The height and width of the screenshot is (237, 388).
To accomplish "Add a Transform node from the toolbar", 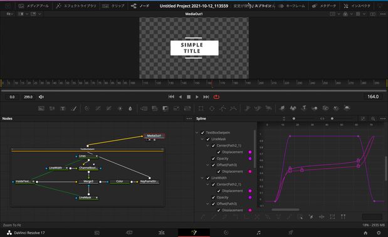I will point(187,108).
